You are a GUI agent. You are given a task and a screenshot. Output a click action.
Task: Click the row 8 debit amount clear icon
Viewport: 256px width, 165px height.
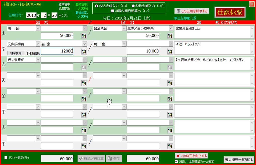[84, 146]
